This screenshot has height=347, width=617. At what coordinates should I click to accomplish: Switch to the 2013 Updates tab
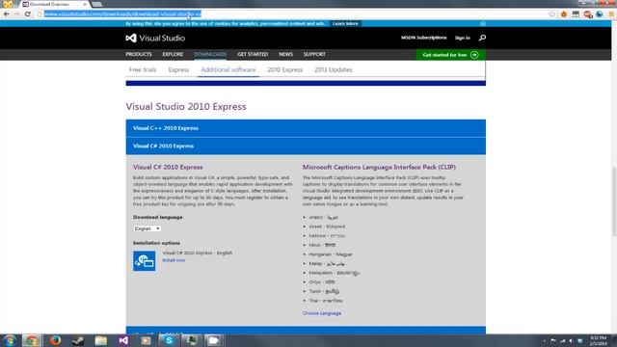pos(334,69)
